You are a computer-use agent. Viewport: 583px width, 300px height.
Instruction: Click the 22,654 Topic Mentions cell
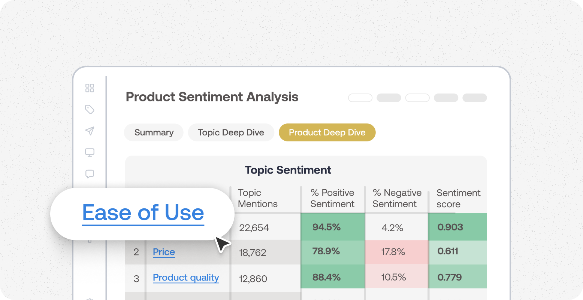[x=254, y=227]
